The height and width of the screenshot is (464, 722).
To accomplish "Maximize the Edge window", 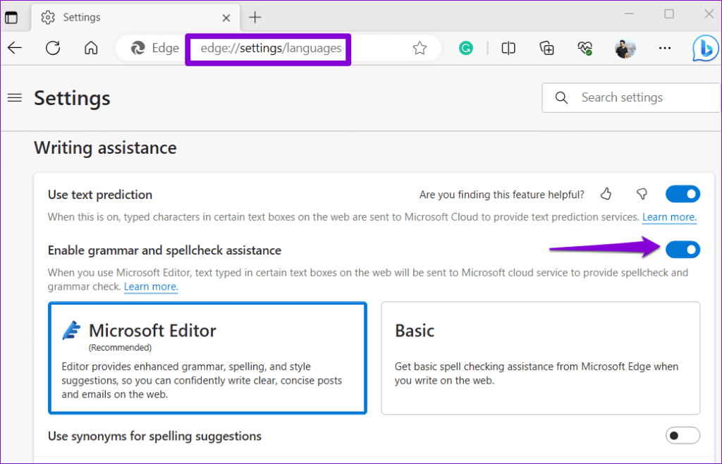I will pos(669,14).
